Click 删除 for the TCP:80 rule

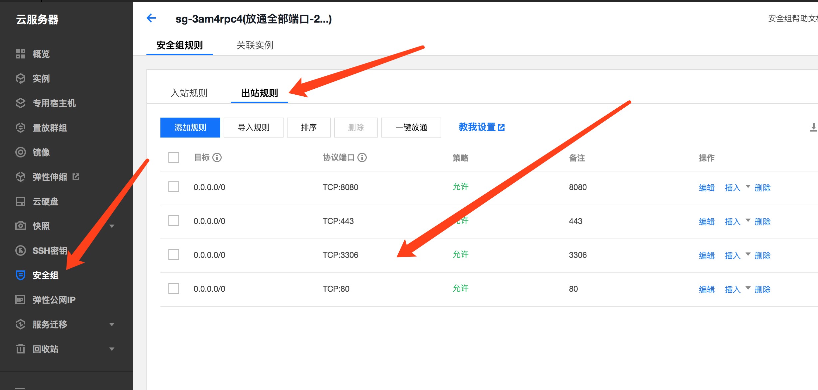point(762,289)
